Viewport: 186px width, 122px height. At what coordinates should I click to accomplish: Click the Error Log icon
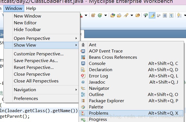click(x=83, y=76)
